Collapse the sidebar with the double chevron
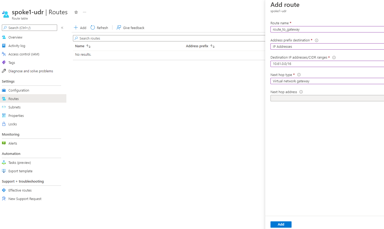This screenshot has height=229, width=384. coord(62,28)
